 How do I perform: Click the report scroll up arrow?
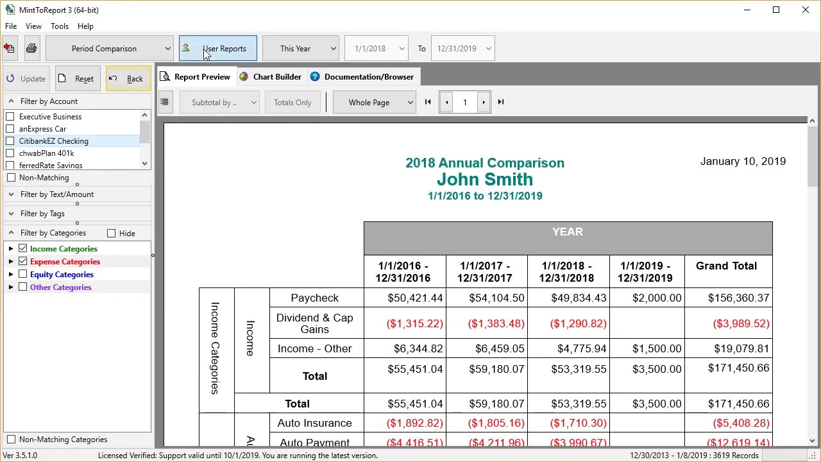pyautogui.click(x=812, y=121)
